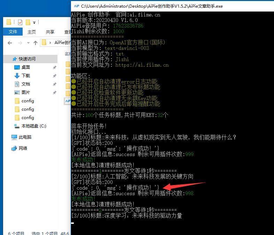Go back with the left arrow button
This screenshot has height=235, width=274.
[x=10, y=43]
